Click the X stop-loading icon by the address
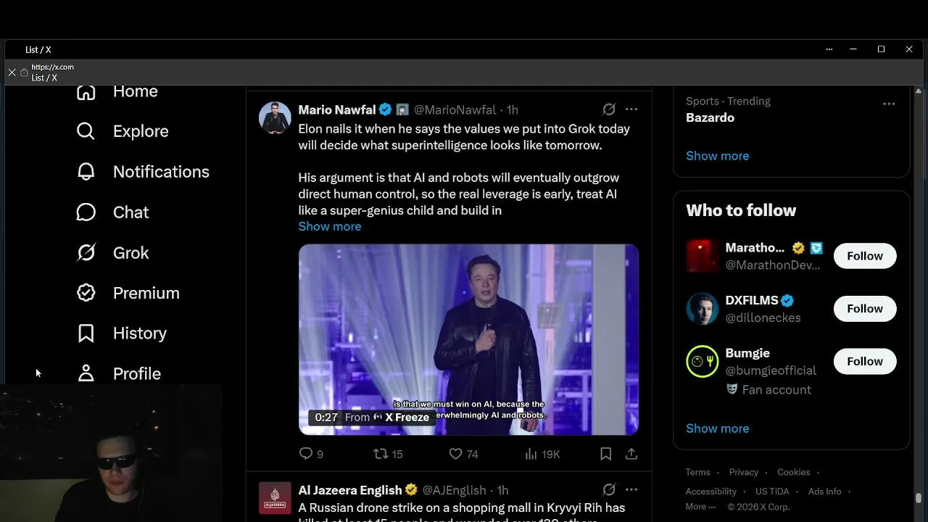 (12, 72)
